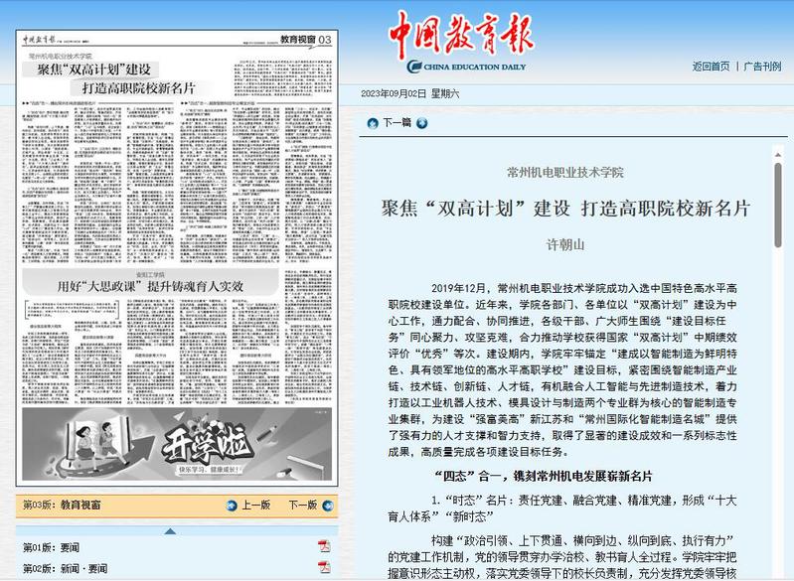794x581 pixels.
Task: Select 下一篇 next article text
Action: click(x=397, y=124)
